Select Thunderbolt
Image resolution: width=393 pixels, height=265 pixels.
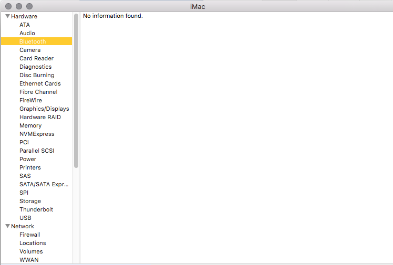(36, 209)
